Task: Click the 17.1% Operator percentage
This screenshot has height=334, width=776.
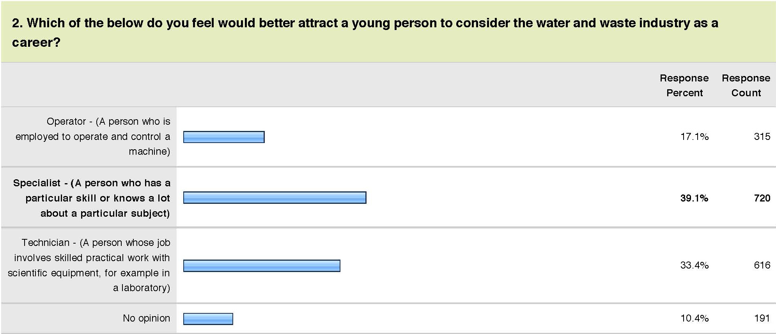Action: (x=694, y=137)
